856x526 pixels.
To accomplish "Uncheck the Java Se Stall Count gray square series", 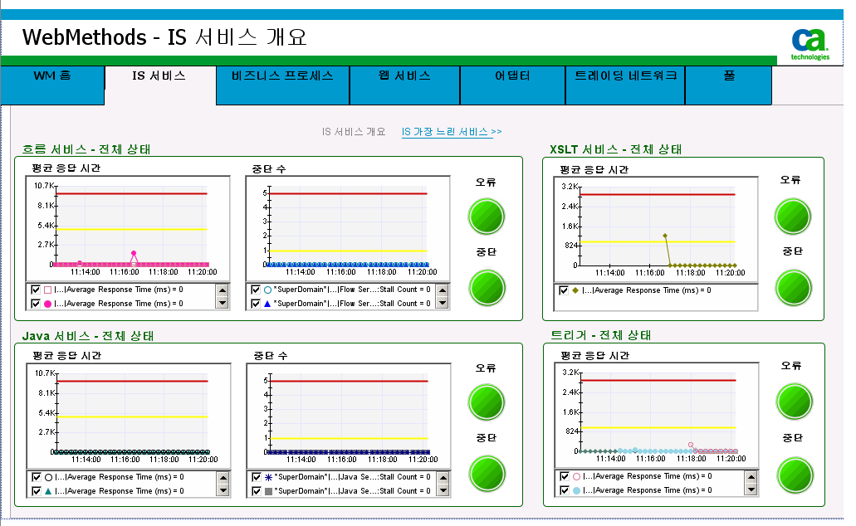I will coord(256,492).
